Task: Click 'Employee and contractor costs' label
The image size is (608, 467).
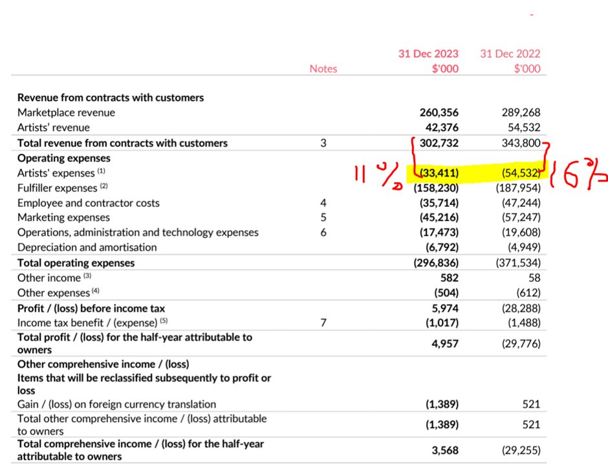Action: coord(89,203)
